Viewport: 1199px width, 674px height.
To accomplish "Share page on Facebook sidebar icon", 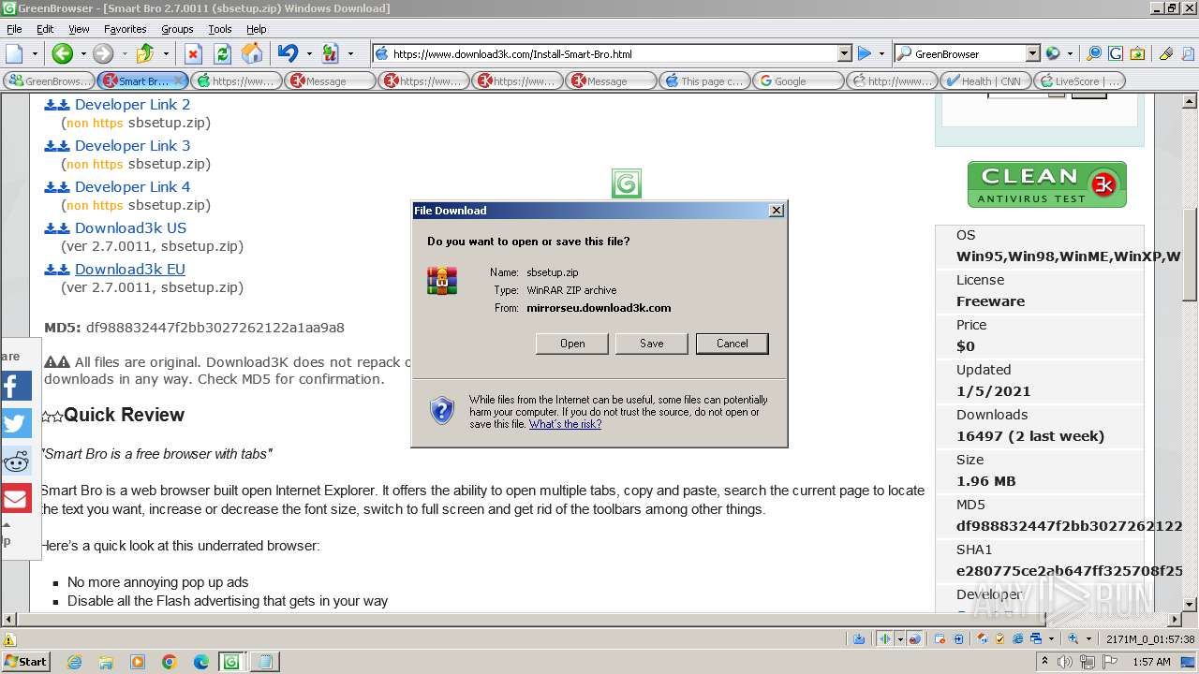I will coord(16,386).
